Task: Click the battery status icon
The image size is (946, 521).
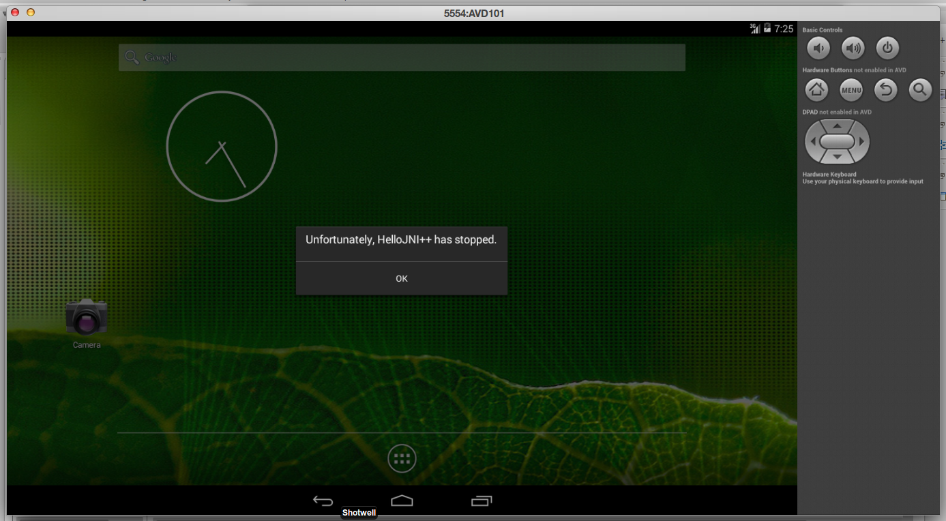Action: click(767, 29)
